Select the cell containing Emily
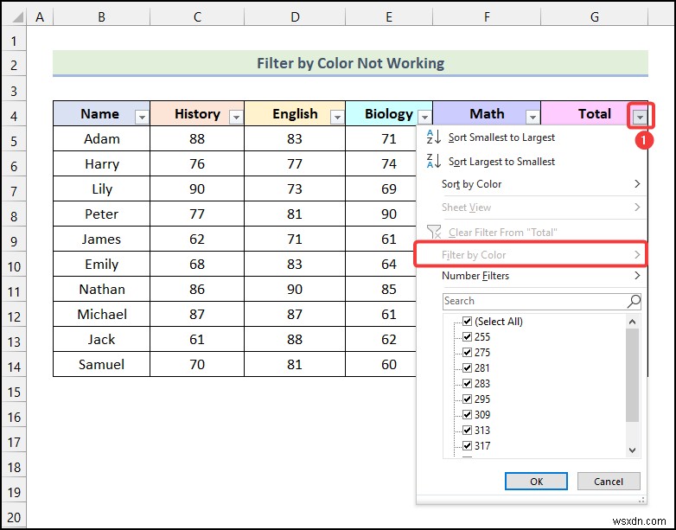The height and width of the screenshot is (530, 676). 102,264
